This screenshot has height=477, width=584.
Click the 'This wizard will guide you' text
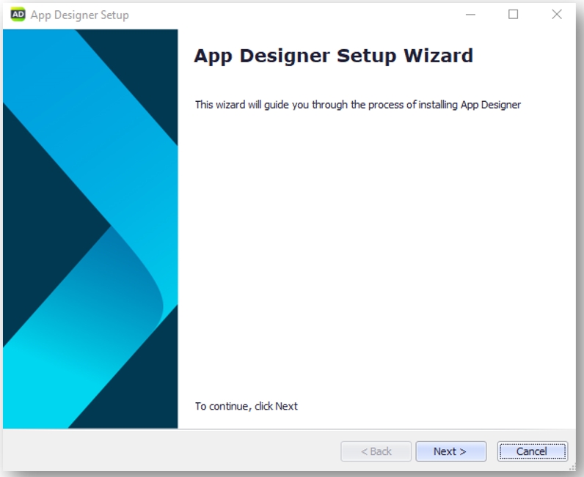pyautogui.click(x=357, y=105)
